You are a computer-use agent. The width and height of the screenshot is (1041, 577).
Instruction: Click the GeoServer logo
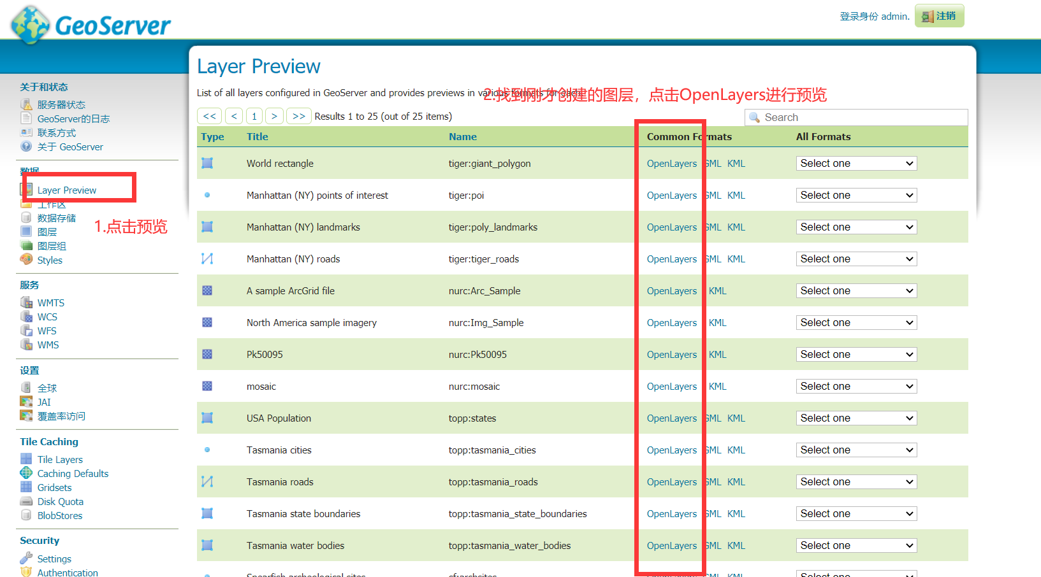[91, 25]
